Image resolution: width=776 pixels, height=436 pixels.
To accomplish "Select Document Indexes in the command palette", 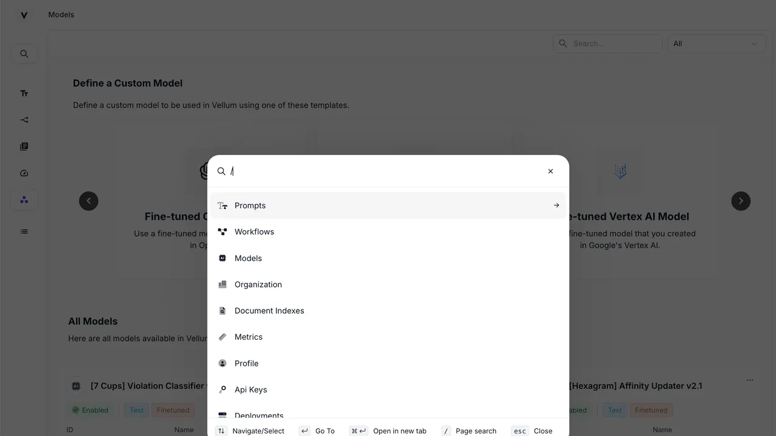I will 388,311.
